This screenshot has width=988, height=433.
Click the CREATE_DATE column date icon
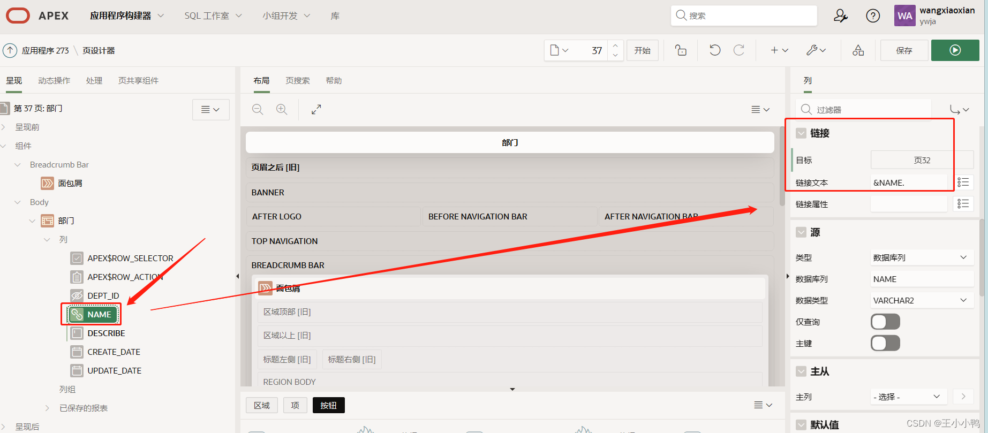tap(77, 352)
